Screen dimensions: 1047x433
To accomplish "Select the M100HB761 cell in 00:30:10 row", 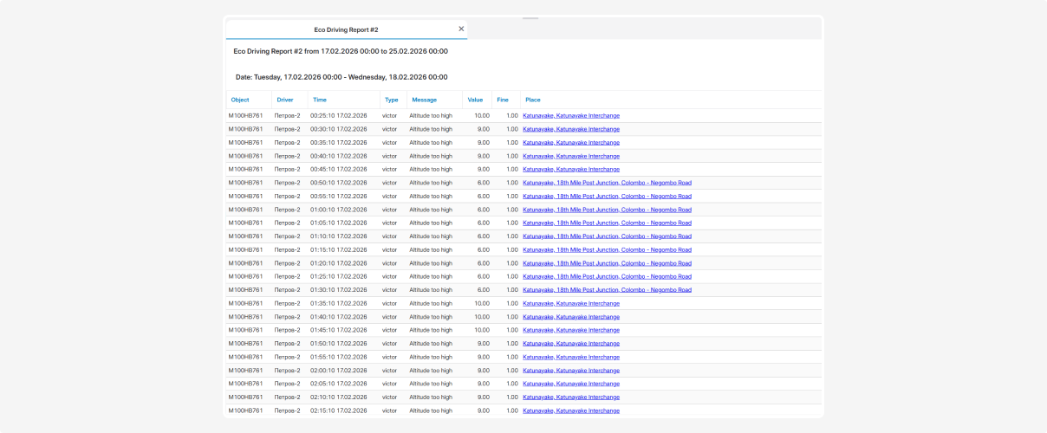I will [245, 129].
